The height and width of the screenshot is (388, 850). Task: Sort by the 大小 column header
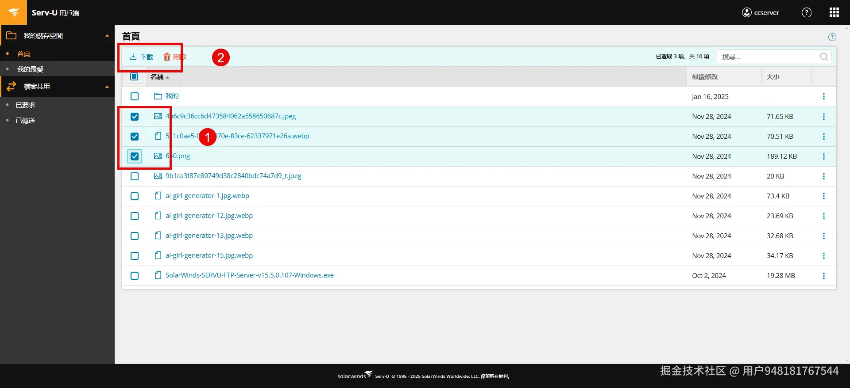(x=773, y=77)
